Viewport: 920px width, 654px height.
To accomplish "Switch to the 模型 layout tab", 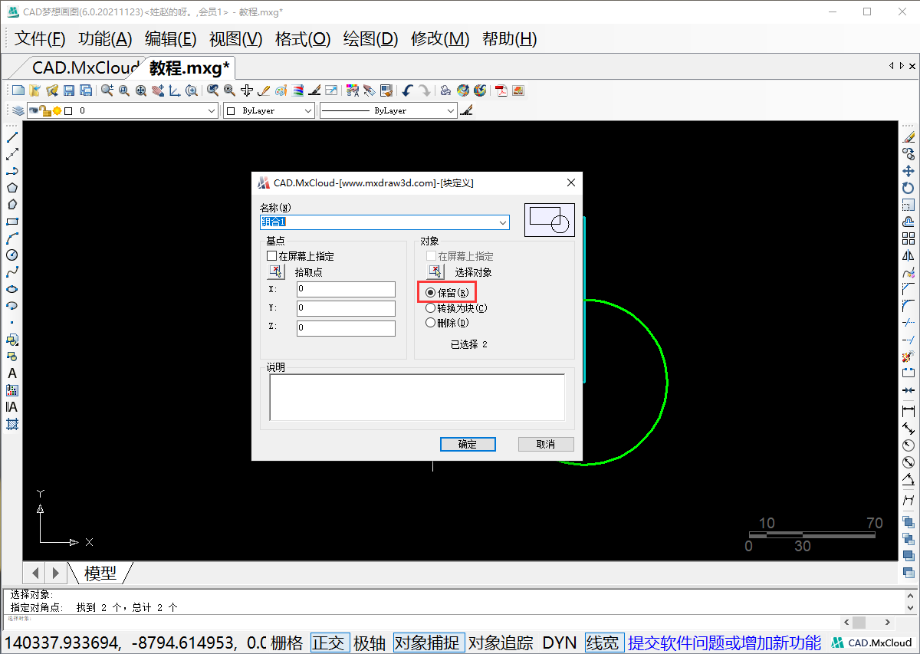I will (100, 572).
